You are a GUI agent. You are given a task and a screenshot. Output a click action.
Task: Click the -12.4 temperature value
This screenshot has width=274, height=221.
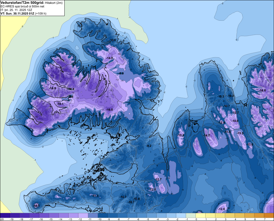(x=222, y=123)
